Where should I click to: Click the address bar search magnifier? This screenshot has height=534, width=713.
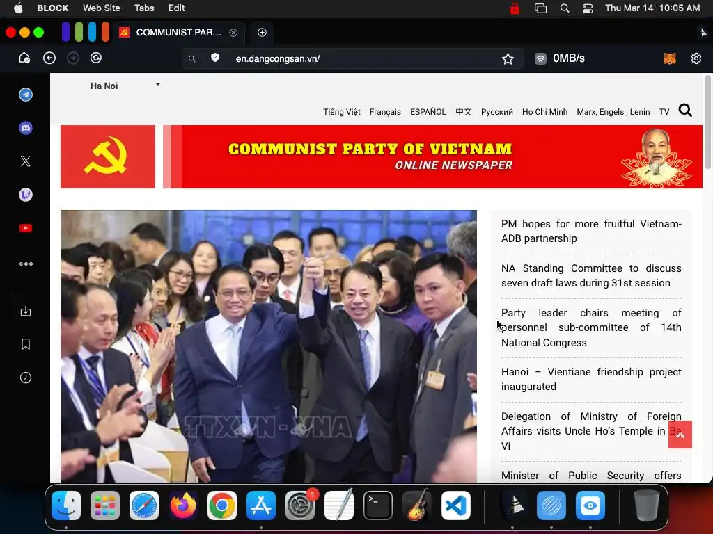(192, 58)
